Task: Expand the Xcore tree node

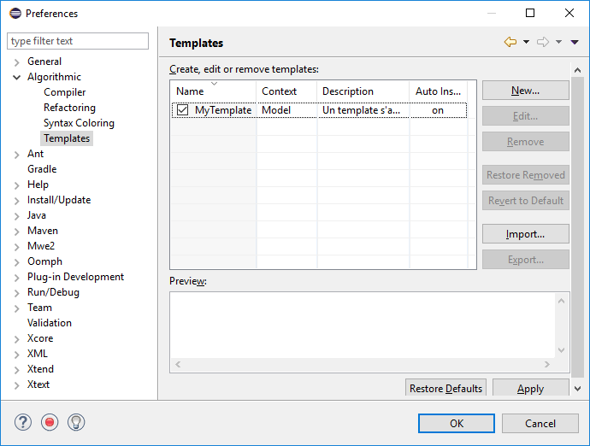Action: coord(16,339)
